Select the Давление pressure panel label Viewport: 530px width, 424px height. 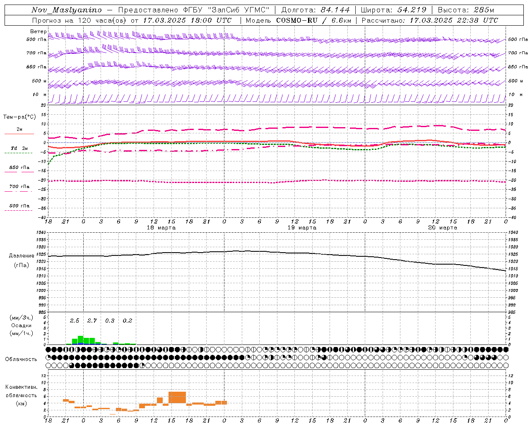pos(22,256)
